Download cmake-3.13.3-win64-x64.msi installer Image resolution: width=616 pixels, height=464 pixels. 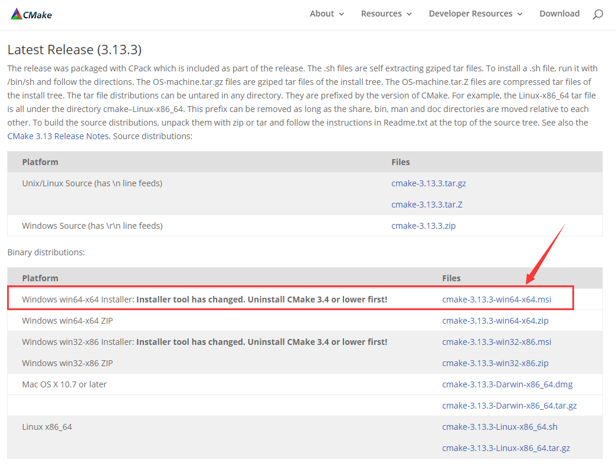click(x=497, y=300)
